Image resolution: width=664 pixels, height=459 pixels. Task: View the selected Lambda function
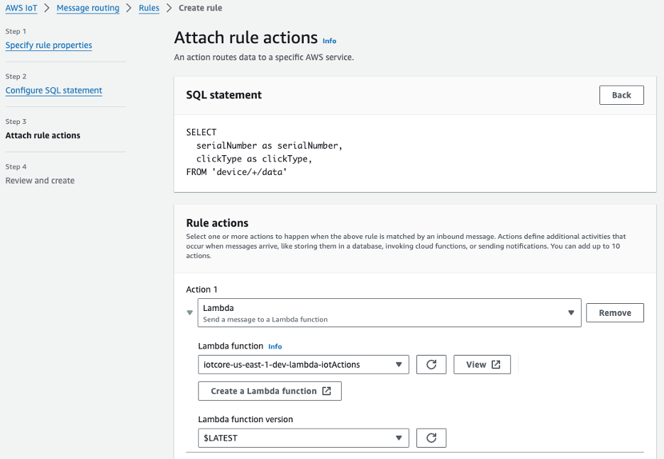(x=482, y=364)
